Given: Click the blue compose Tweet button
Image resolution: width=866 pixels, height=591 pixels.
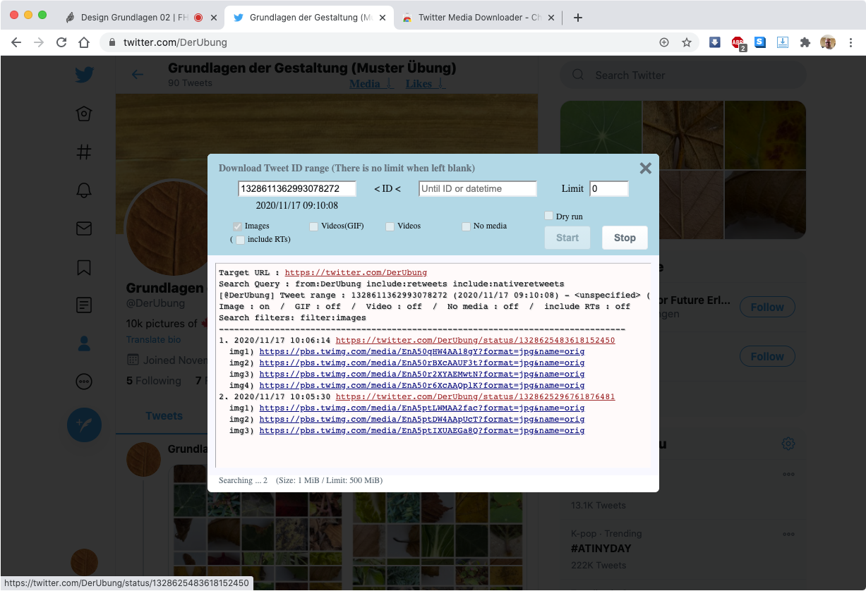Looking at the screenshot, I should click(84, 425).
